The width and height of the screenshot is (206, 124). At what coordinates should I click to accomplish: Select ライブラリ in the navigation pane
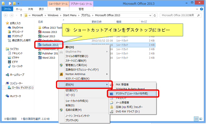pos(14,49)
